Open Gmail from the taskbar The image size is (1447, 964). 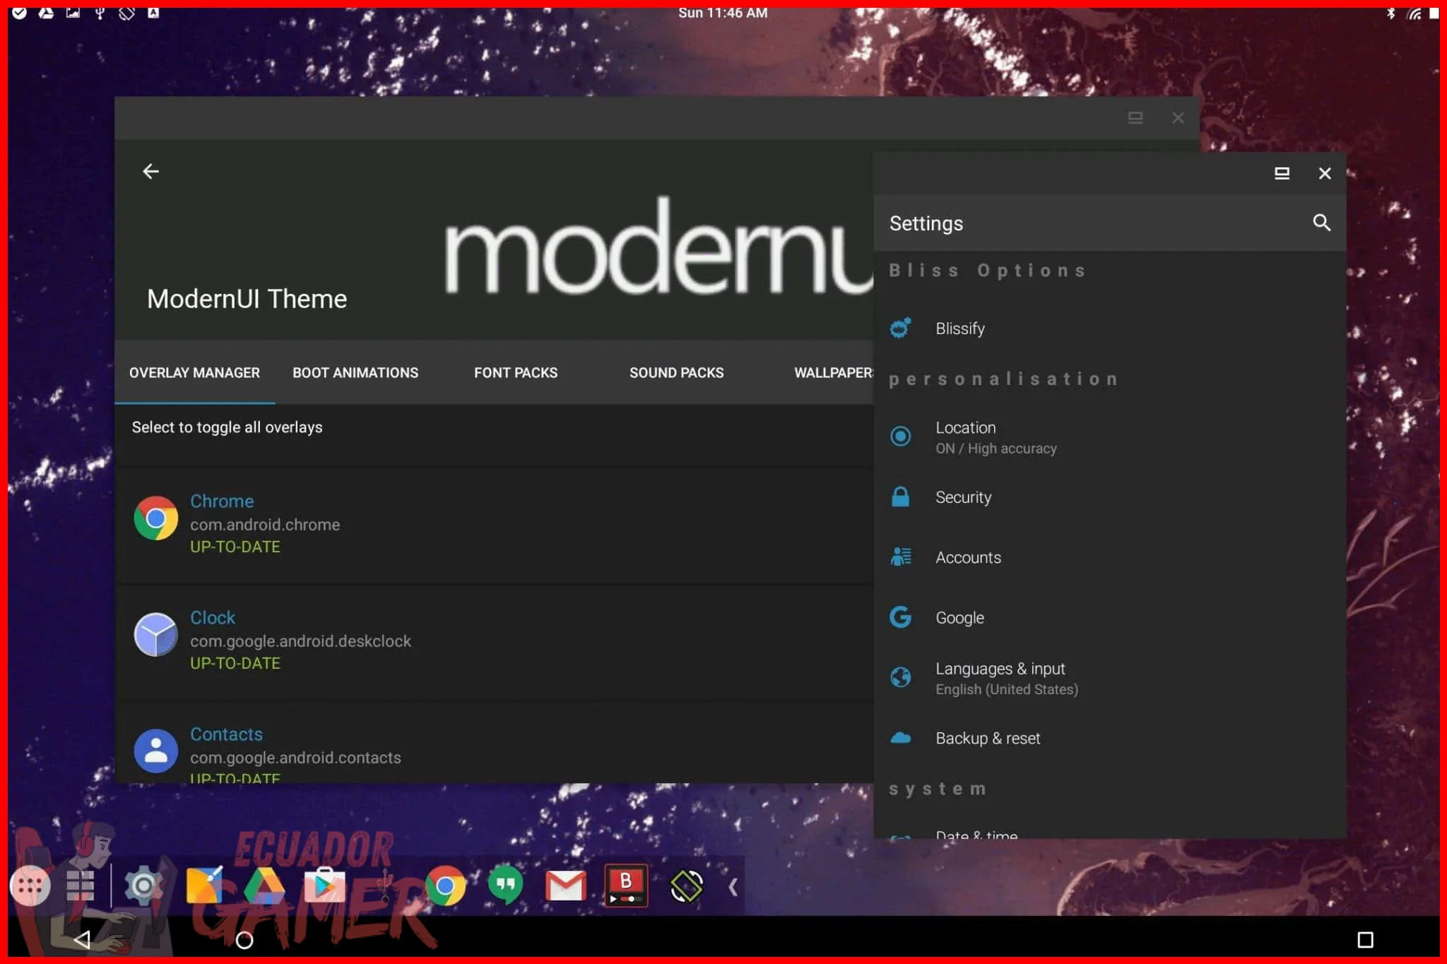(x=566, y=886)
